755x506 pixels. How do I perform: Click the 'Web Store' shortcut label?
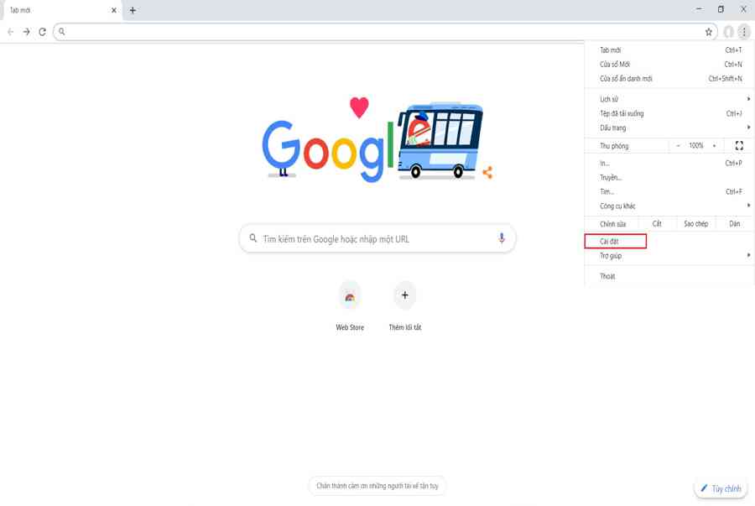coord(350,327)
